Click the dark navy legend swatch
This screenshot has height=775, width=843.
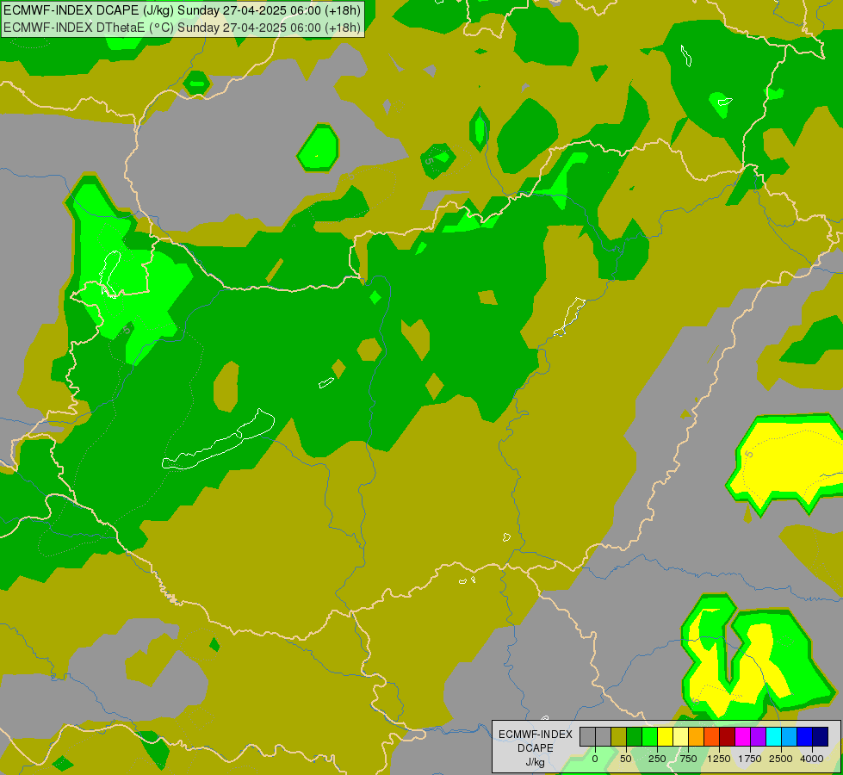point(820,736)
